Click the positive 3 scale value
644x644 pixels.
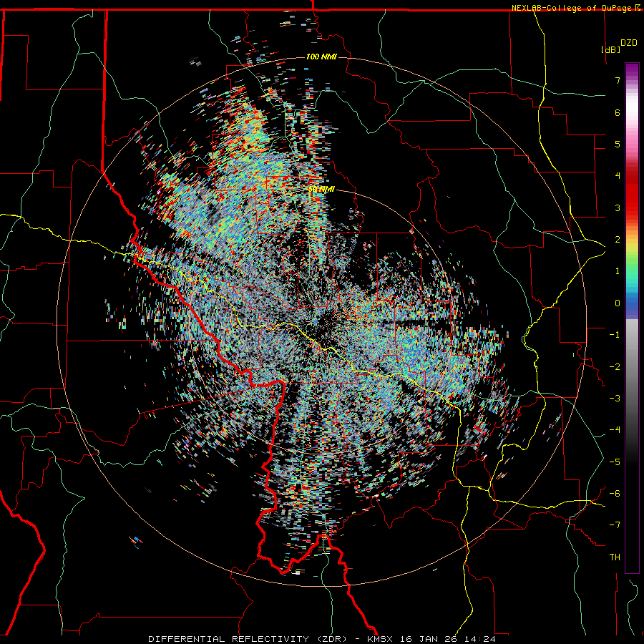point(618,208)
